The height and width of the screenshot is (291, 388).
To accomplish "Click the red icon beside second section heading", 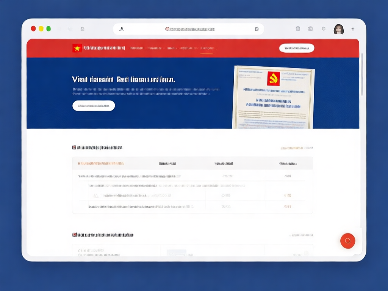I will point(74,235).
